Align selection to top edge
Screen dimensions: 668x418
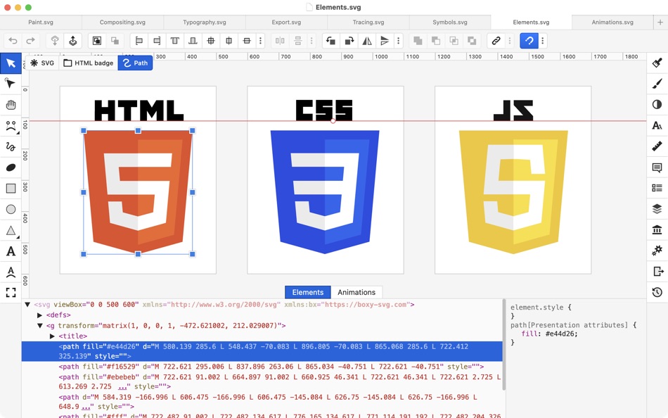click(x=174, y=41)
